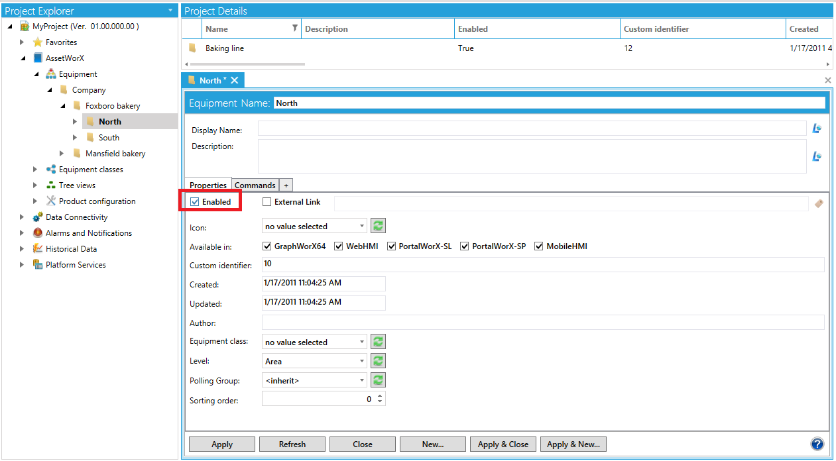Viewport: 836px width, 461px height.
Task: Switch to the Commands tab
Action: [255, 185]
